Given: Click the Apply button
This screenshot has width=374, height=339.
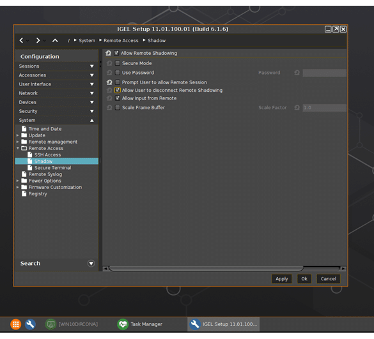Looking at the screenshot, I should pos(282,279).
